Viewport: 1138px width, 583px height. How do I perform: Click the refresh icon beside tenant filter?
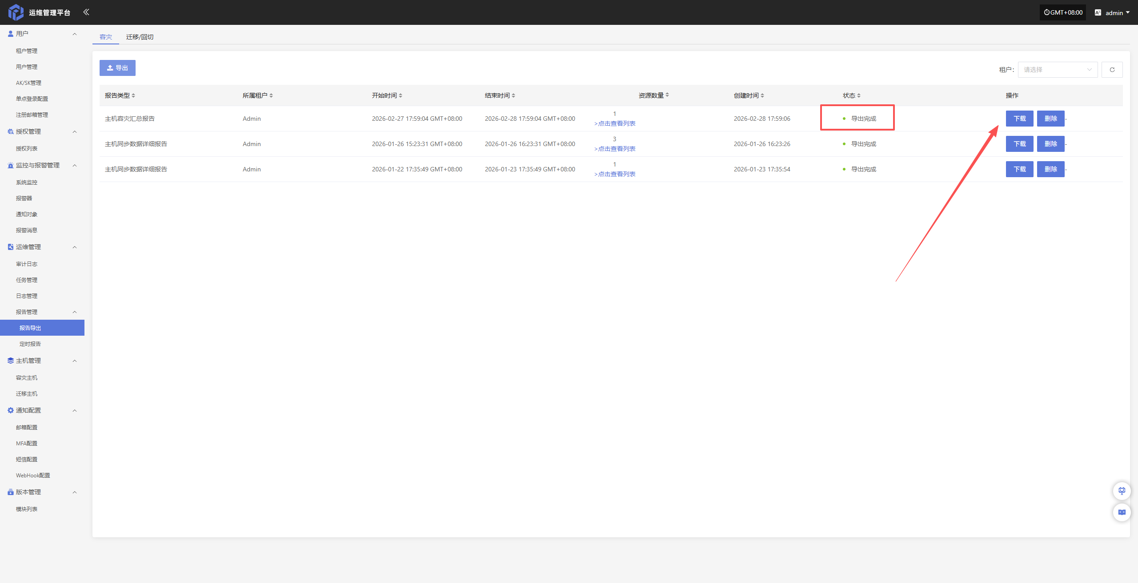click(1112, 70)
